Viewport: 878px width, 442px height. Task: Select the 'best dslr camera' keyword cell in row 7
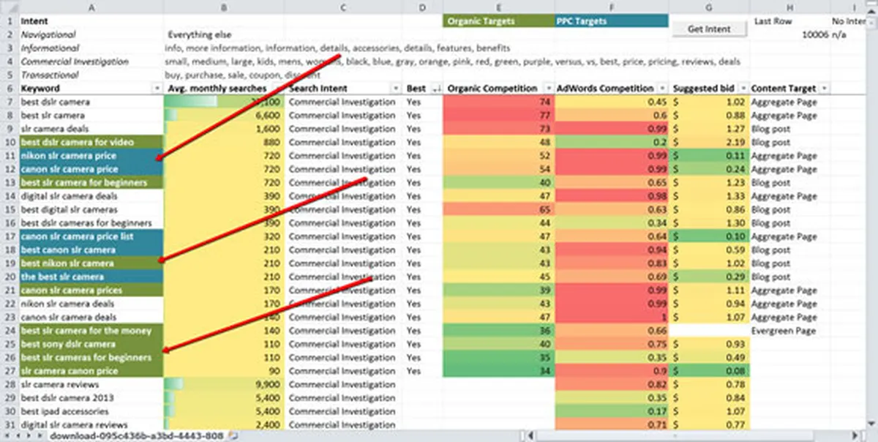[91, 102]
